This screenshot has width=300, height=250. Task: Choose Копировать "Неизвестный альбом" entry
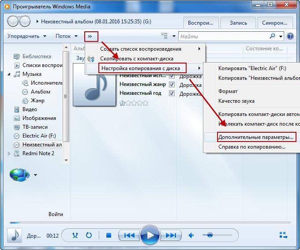[252, 78]
